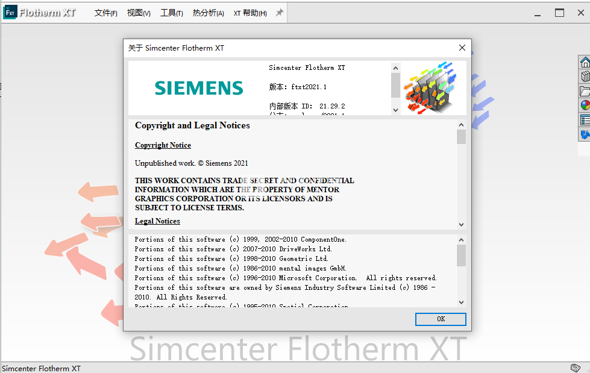This screenshot has width=590, height=373.
Task: Click the third-party portions list scroll-down arrow
Action: [x=461, y=302]
